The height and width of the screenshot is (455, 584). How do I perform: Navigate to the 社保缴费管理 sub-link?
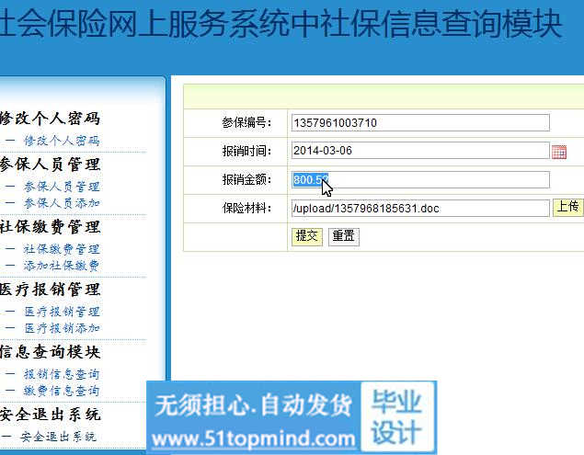61,249
